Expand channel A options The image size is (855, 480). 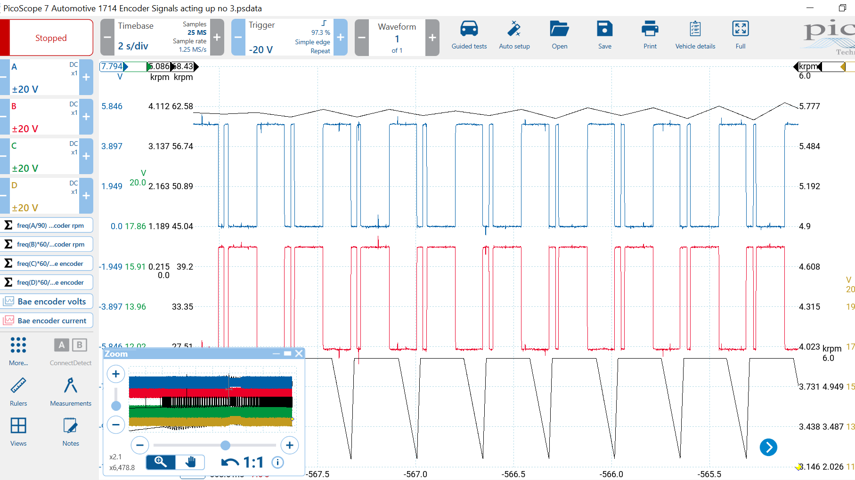coord(86,77)
